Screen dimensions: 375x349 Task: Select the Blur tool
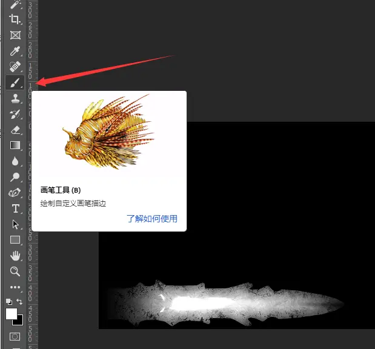(15, 161)
